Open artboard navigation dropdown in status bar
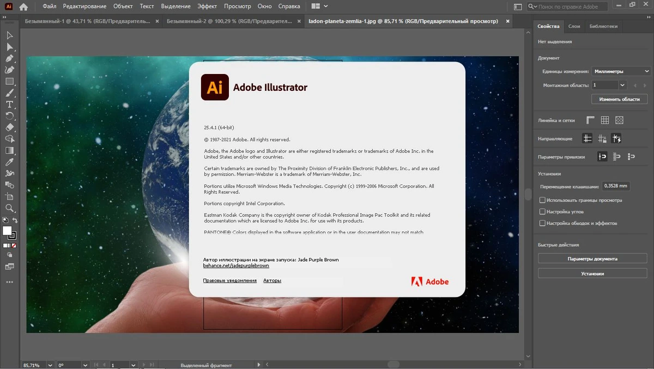Viewport: 654px width, 369px height. tap(133, 365)
